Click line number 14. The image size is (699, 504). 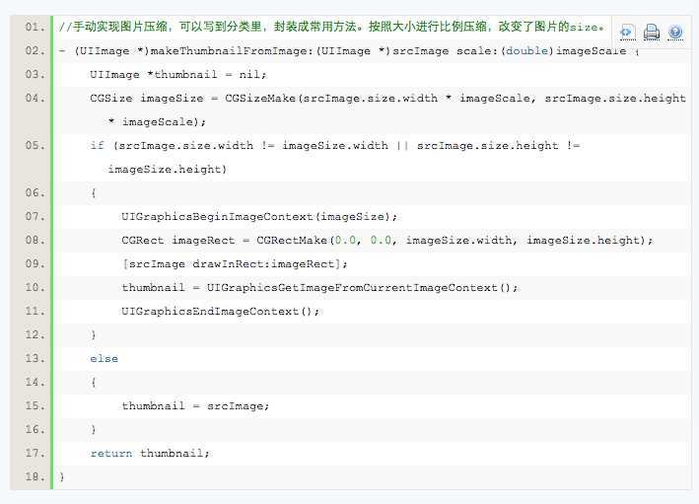point(35,382)
